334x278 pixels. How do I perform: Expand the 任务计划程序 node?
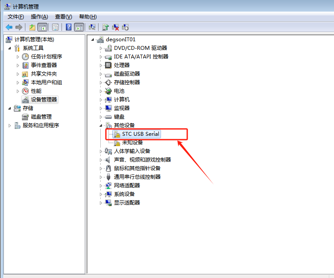coord(18,57)
